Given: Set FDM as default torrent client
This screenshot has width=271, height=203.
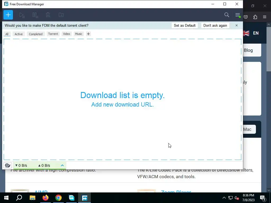Looking at the screenshot, I should pyautogui.click(x=184, y=26).
